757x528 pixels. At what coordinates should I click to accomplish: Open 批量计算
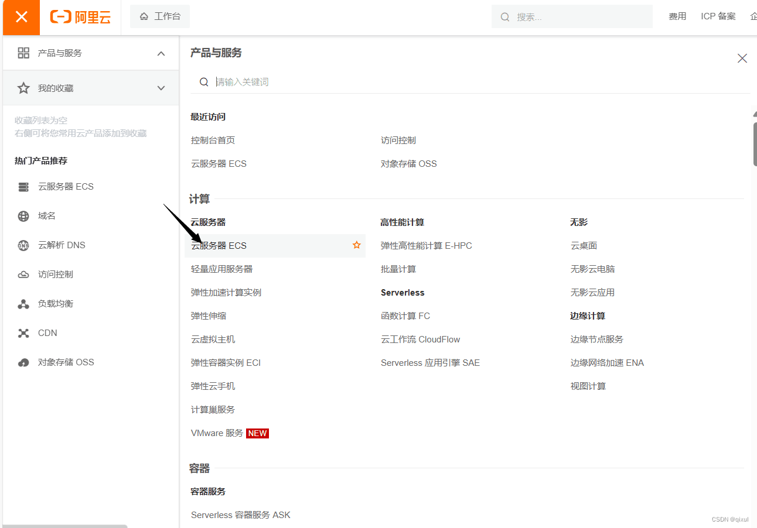pos(398,269)
